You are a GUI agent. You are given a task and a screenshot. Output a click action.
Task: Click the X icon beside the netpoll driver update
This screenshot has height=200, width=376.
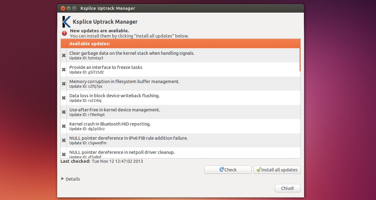[x=64, y=154]
